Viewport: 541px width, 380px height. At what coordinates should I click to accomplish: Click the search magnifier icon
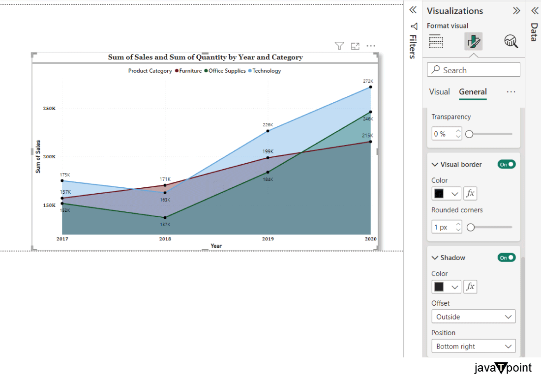pyautogui.click(x=436, y=69)
